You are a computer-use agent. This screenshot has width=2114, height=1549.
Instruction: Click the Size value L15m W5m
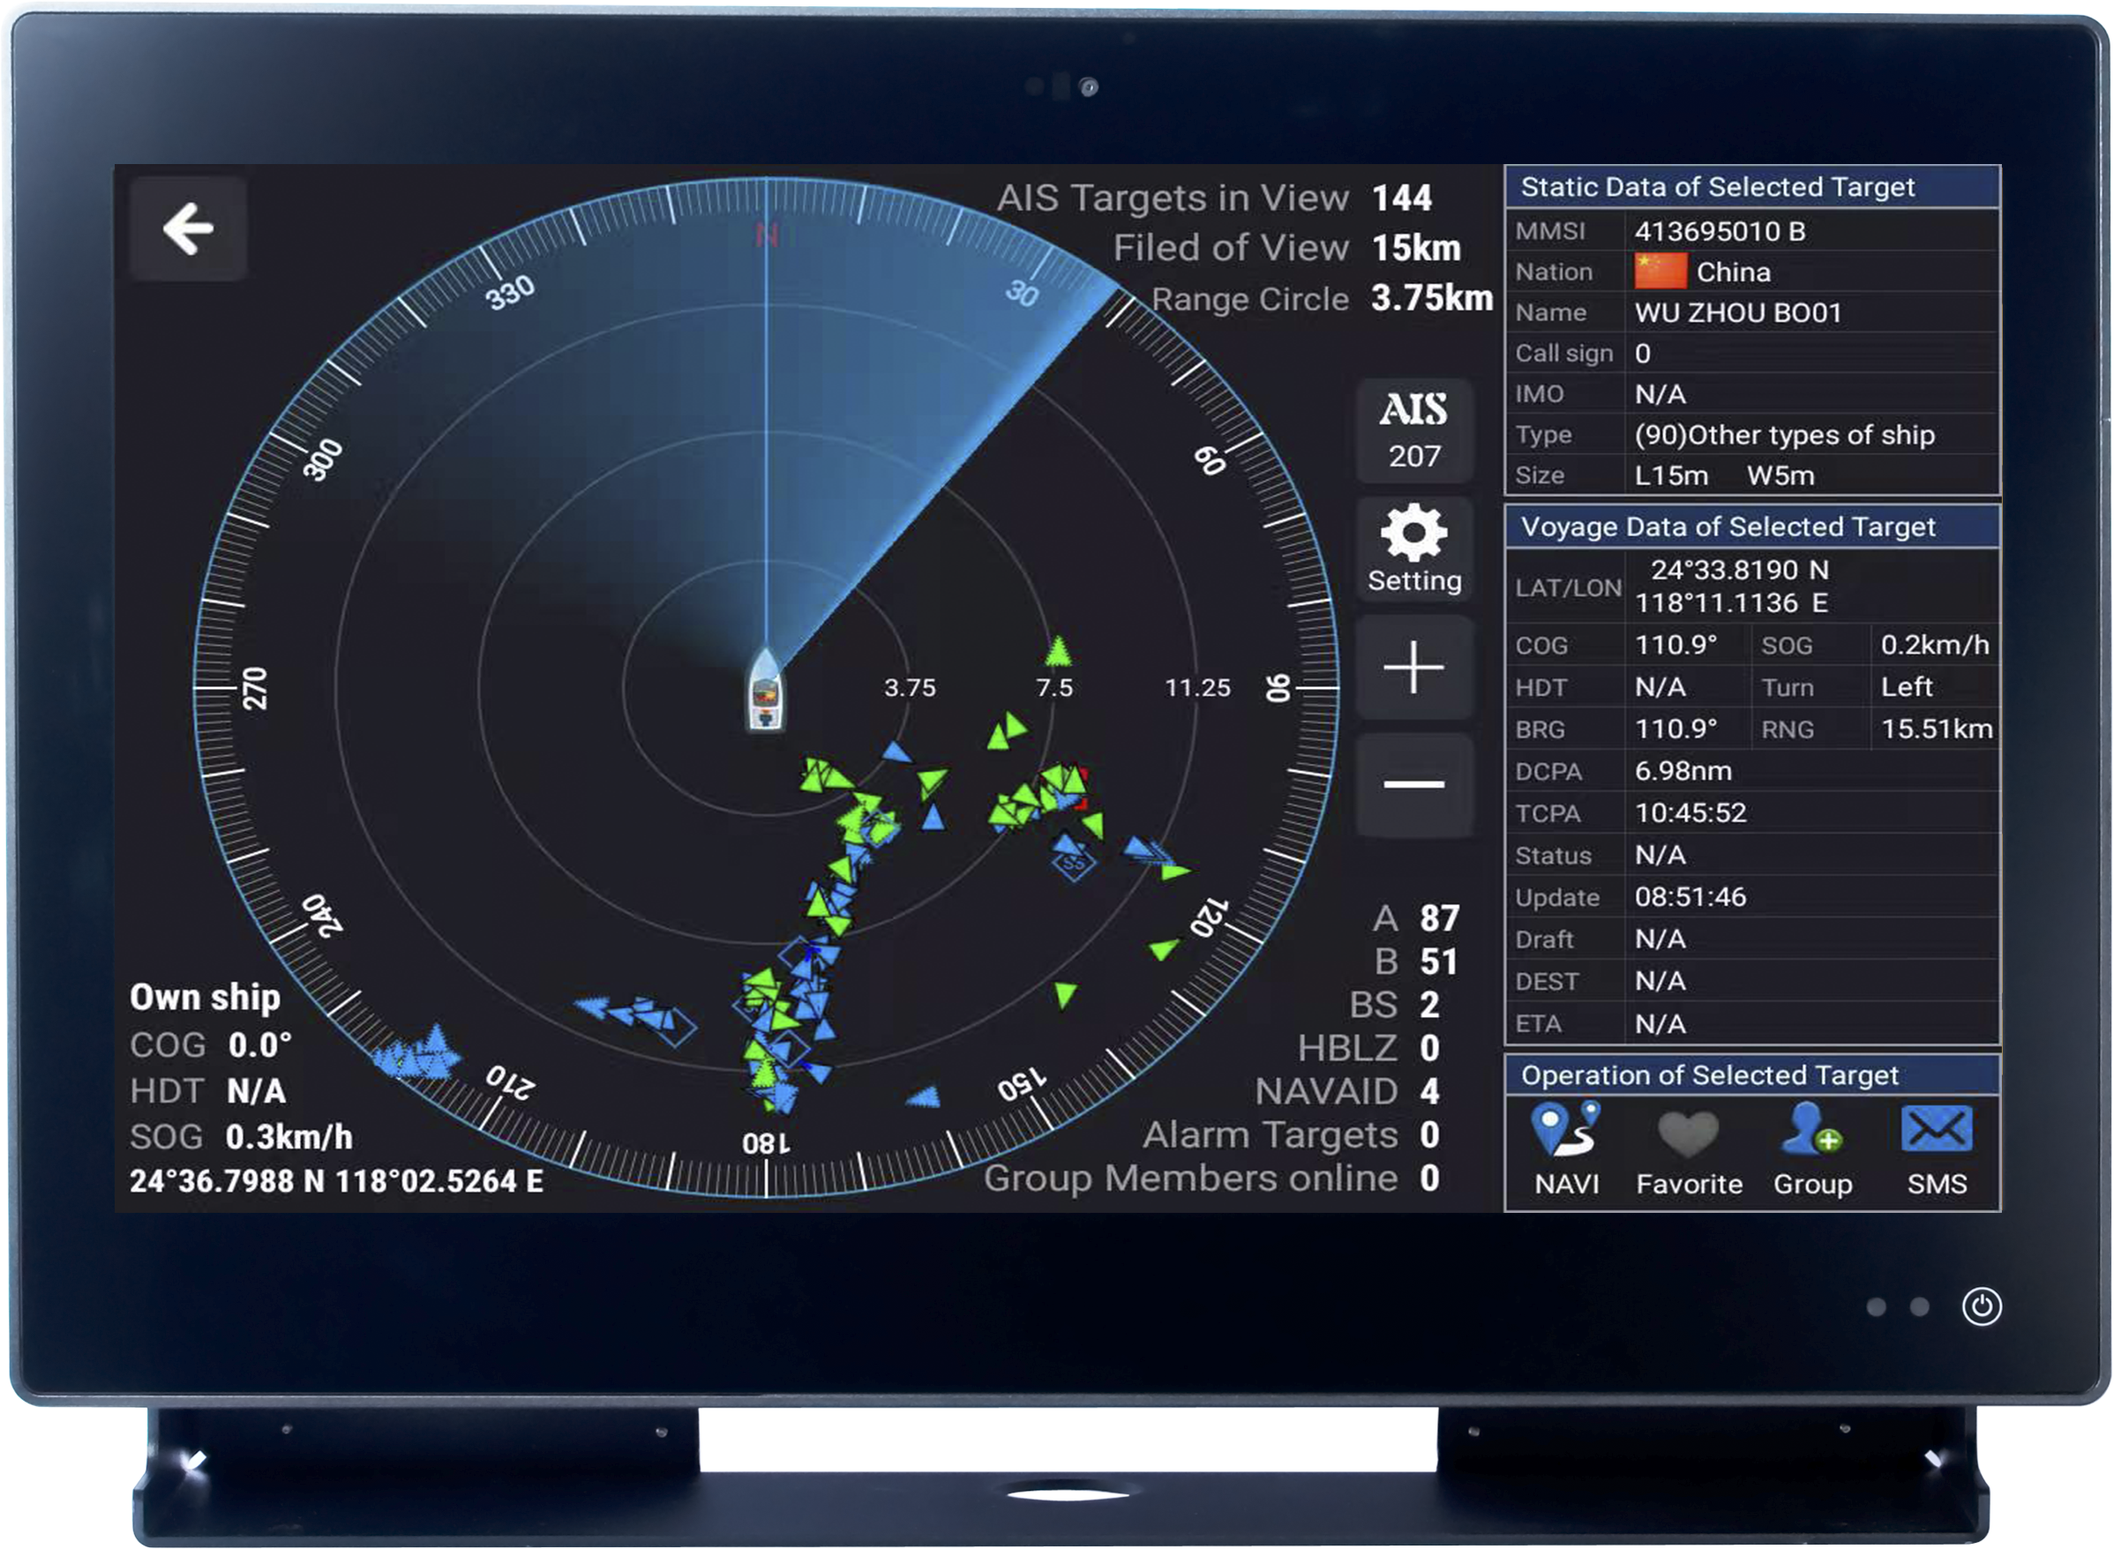(1724, 475)
